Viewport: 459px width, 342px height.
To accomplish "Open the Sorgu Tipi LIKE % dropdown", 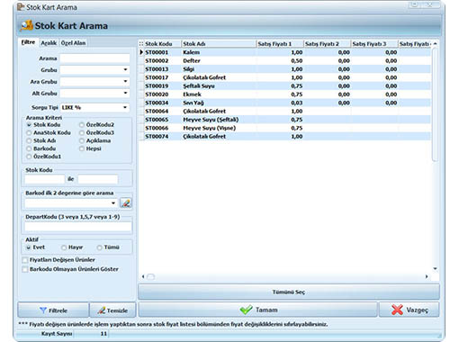I will tap(125, 107).
